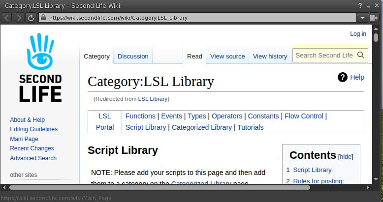This screenshot has height=202, width=383.
Task: Reload the wiki page
Action: pyautogui.click(x=31, y=18)
